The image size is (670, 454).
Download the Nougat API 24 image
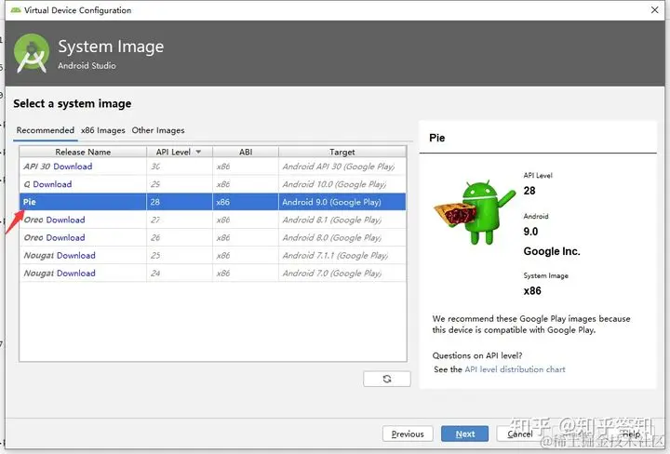pyautogui.click(x=76, y=274)
